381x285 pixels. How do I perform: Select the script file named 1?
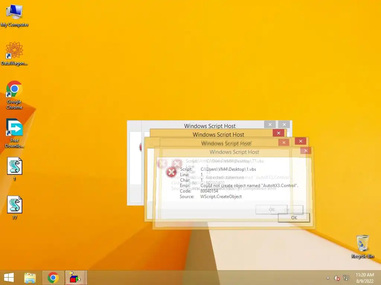[15, 169]
